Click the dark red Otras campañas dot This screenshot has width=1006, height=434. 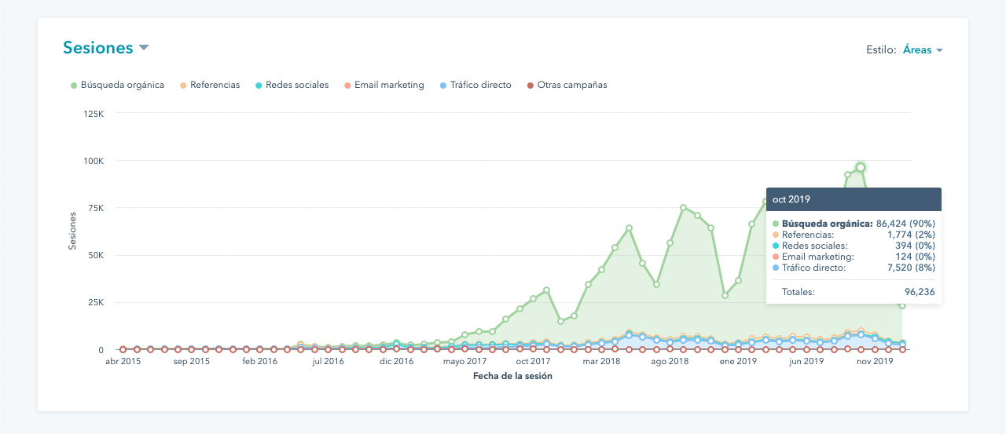click(x=531, y=86)
